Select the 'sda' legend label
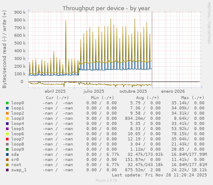Viewport: 213px width, 185px height. point(15,155)
